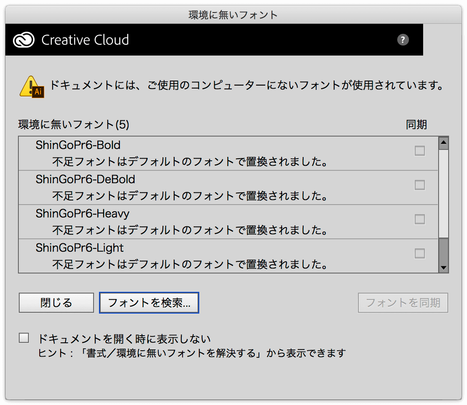467x405 pixels.
Task: Enable sync checkbox for ShinGoPr6-DeBold
Action: tap(420, 185)
